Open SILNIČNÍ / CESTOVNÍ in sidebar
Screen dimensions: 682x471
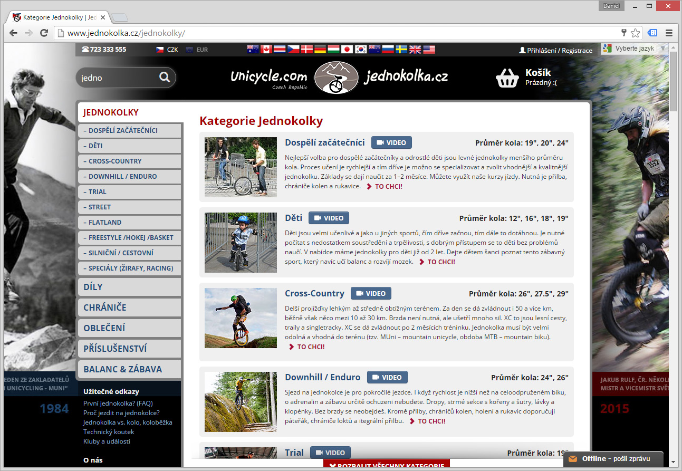pos(130,253)
